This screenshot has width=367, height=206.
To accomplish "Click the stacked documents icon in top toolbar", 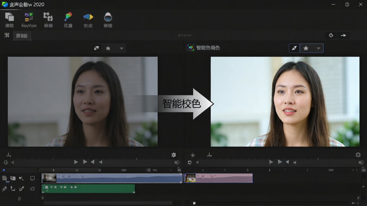I will pyautogui.click(x=9, y=17).
